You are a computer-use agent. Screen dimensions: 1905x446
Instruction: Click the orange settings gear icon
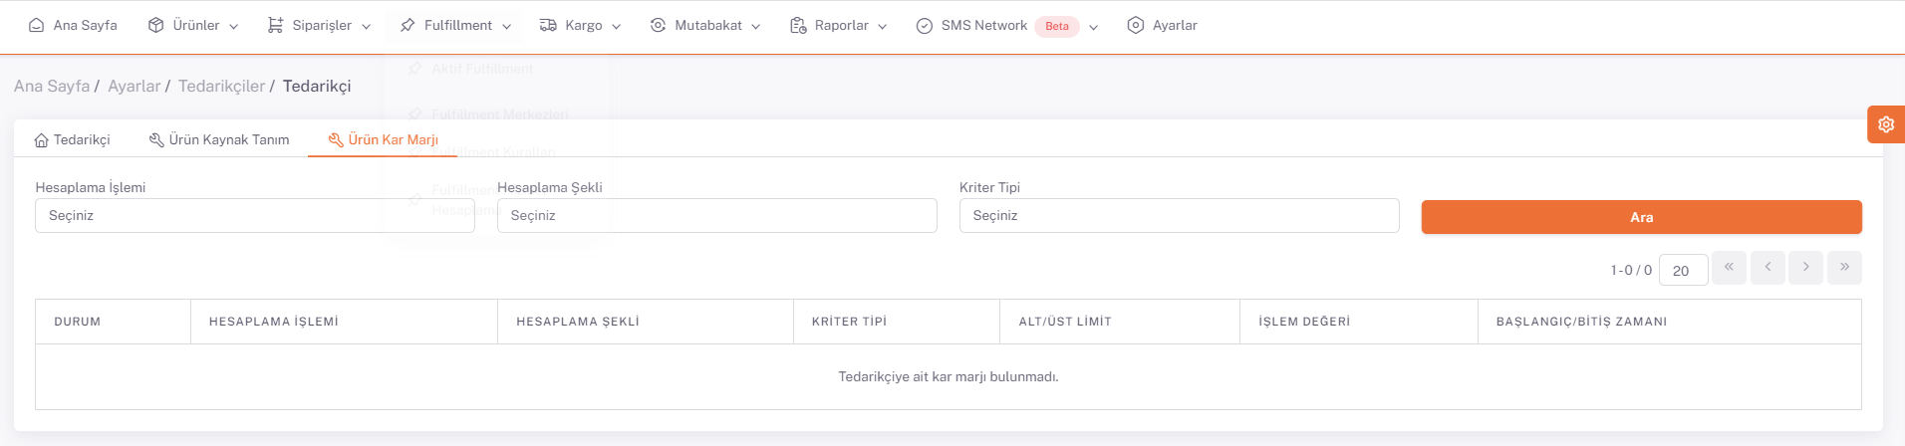point(1885,124)
